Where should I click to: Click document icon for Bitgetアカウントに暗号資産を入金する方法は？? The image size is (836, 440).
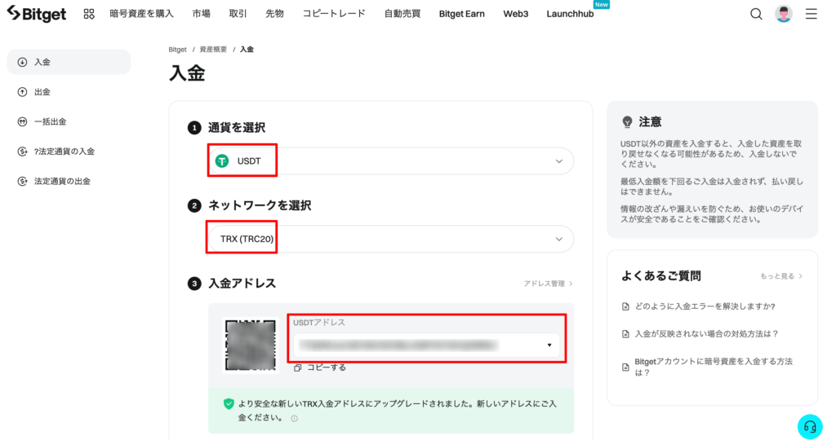(x=626, y=367)
